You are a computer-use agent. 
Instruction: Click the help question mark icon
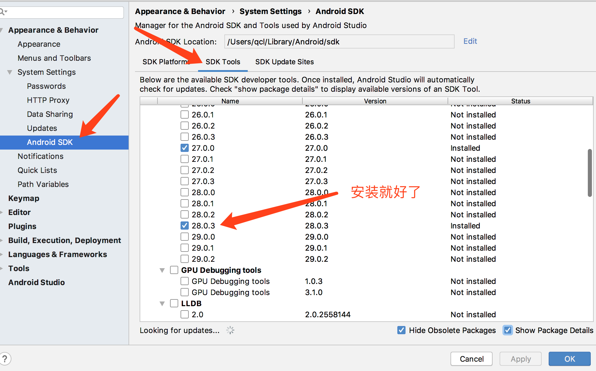coord(5,359)
